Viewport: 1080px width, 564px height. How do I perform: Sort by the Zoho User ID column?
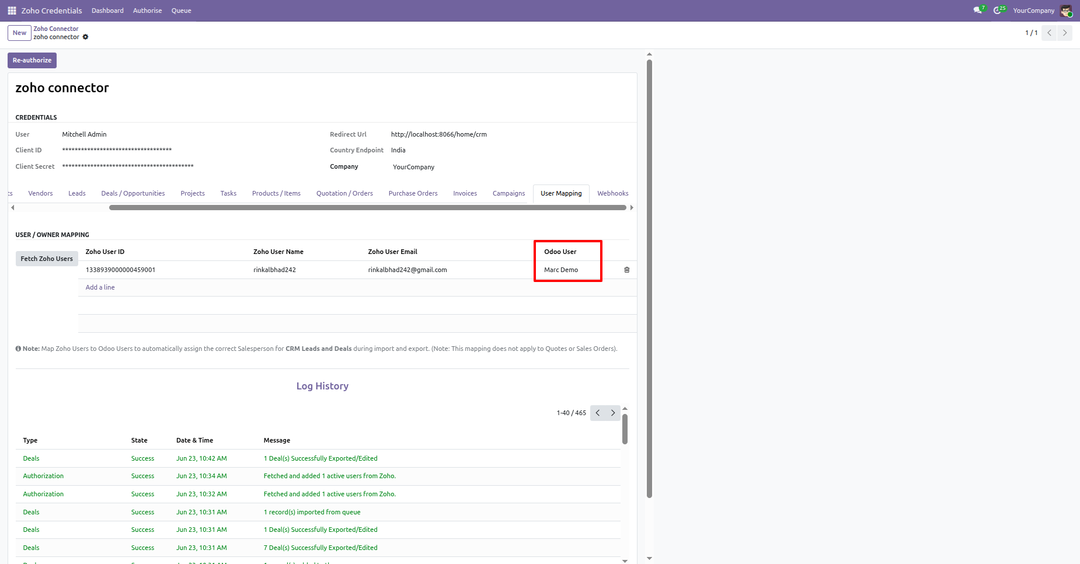[x=105, y=252]
